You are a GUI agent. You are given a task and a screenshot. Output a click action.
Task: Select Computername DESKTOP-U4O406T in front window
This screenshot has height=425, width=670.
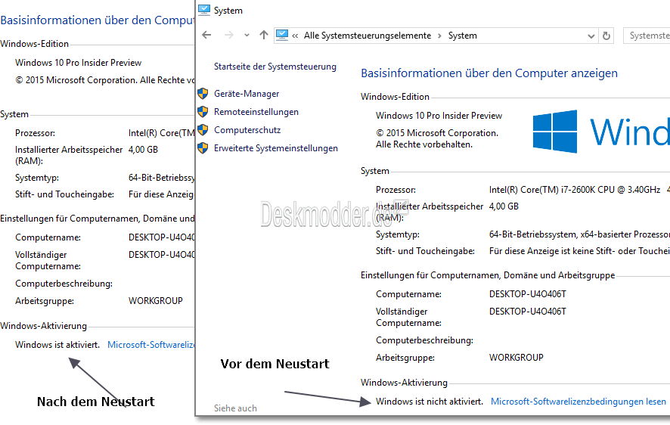[528, 294]
